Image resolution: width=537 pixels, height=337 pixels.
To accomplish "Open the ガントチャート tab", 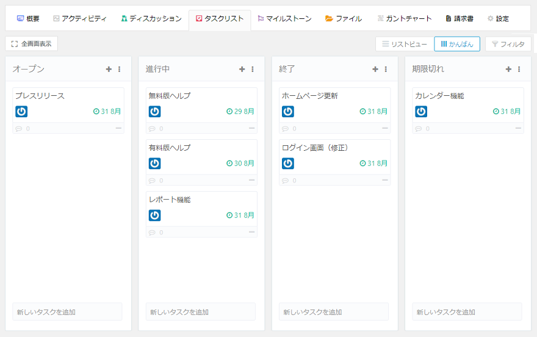I will tap(404, 19).
